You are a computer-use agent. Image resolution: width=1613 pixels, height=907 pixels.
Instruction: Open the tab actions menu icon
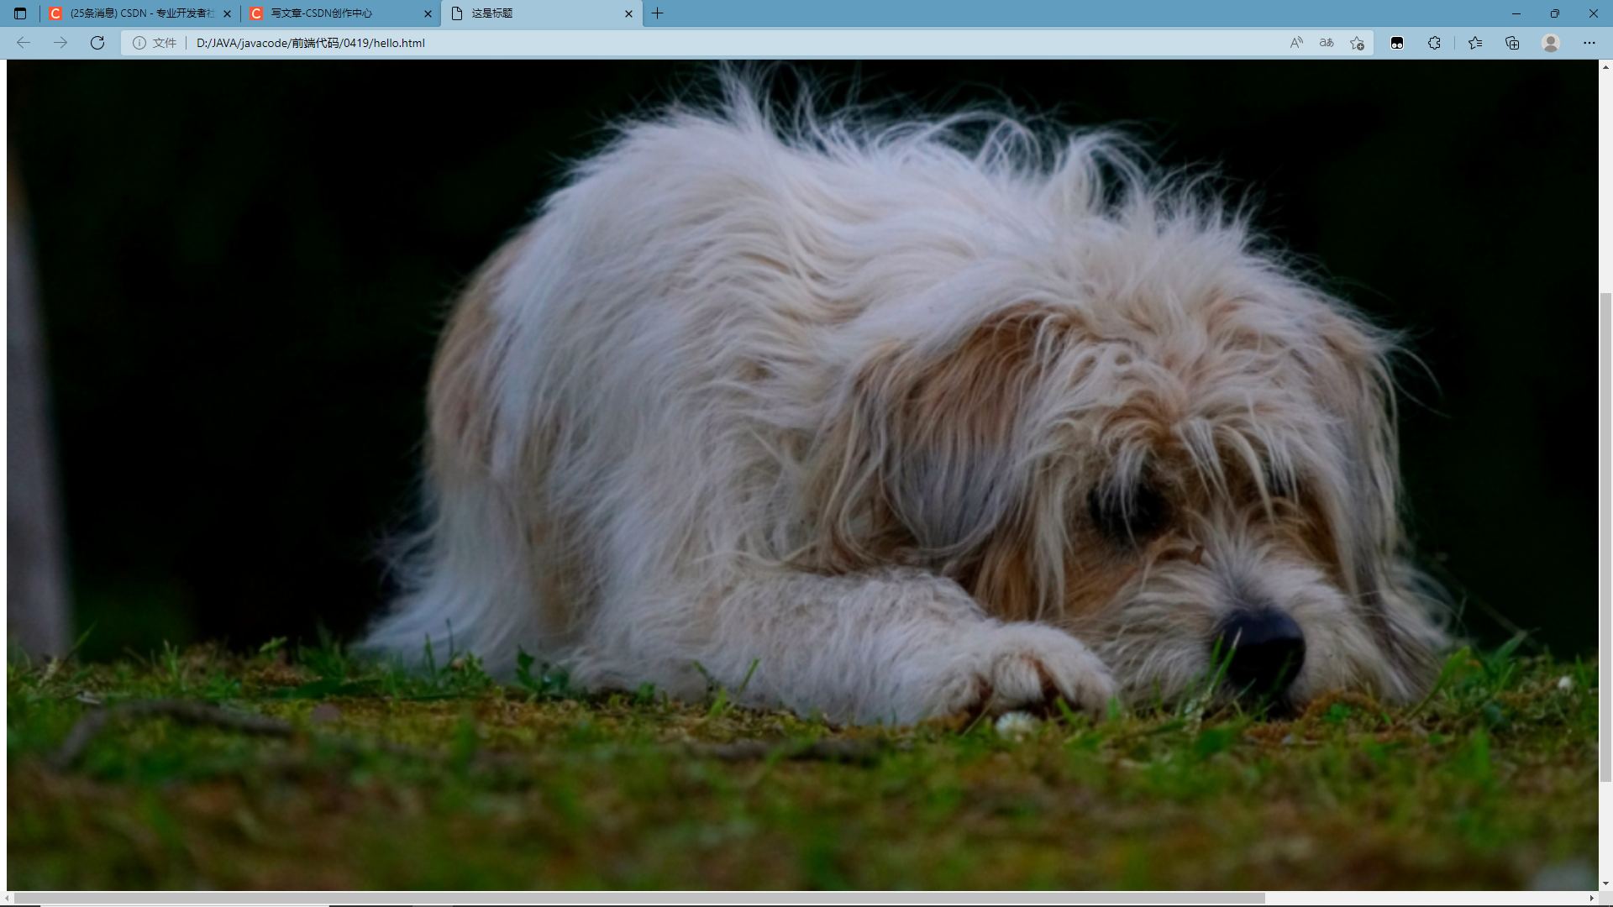(x=20, y=13)
